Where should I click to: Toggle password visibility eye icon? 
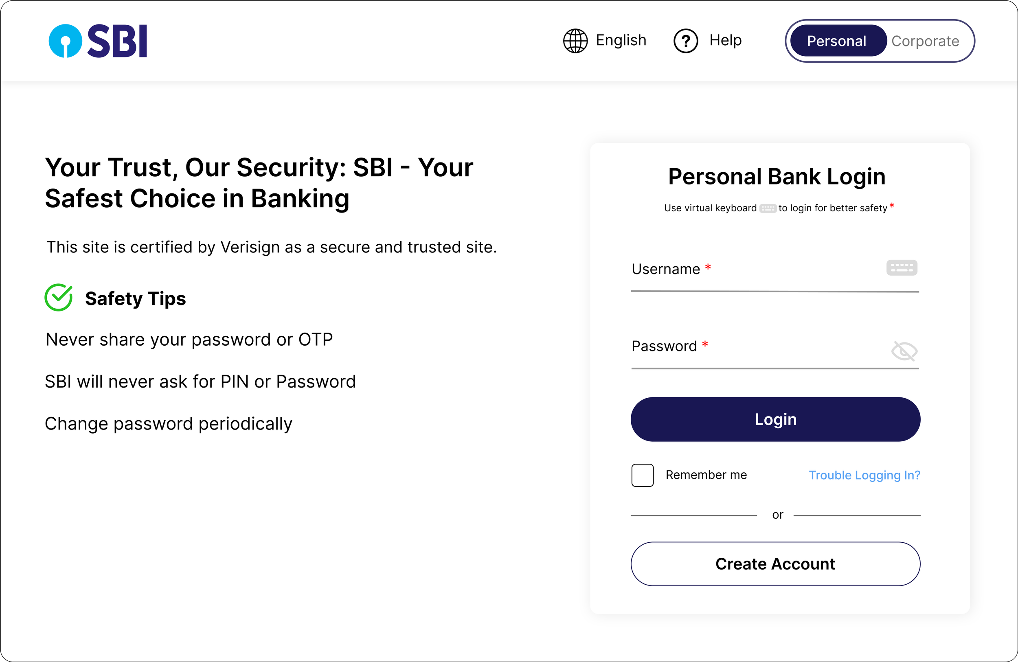point(904,351)
